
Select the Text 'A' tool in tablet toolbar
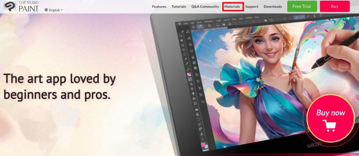201,134
